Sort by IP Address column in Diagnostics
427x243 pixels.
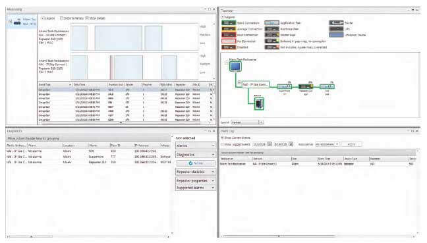point(146,146)
